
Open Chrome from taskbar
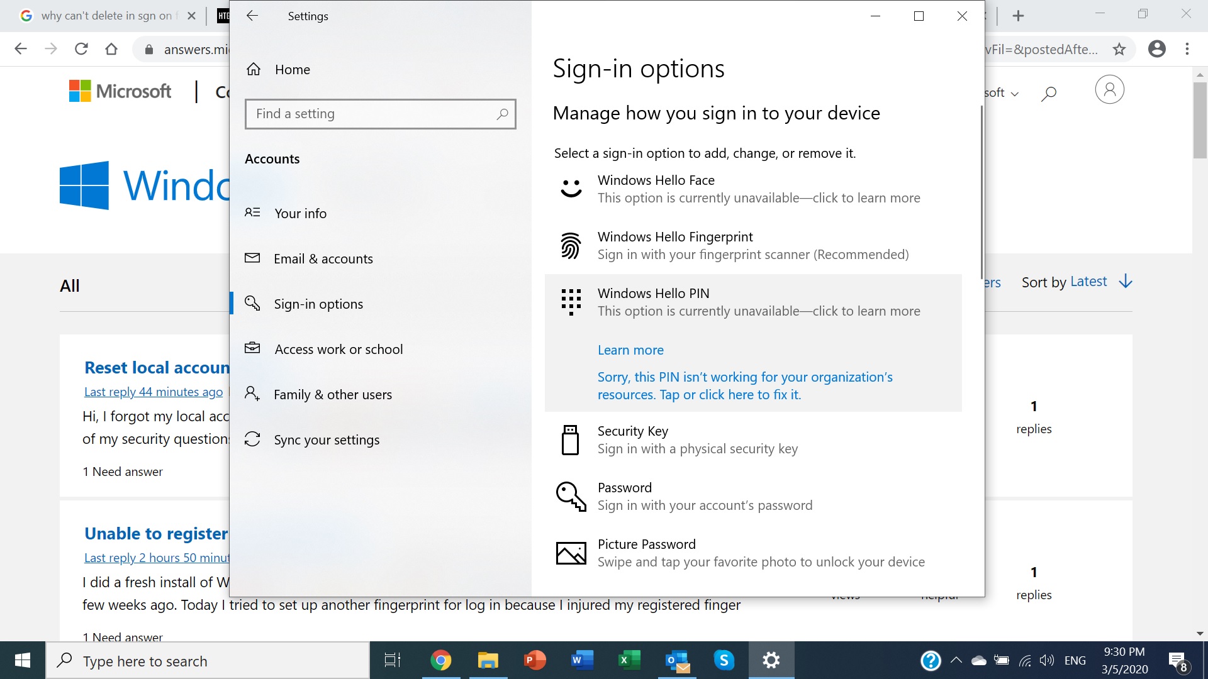[x=440, y=660]
